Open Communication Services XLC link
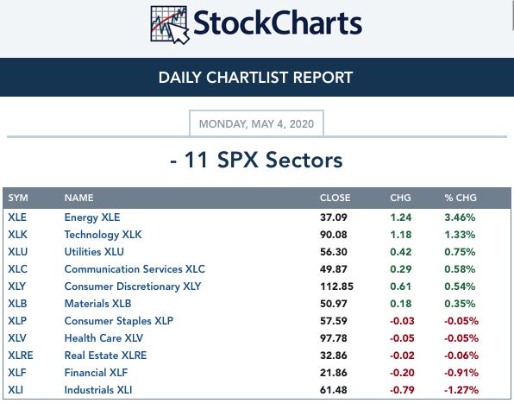This screenshot has width=514, height=403. 135,269
